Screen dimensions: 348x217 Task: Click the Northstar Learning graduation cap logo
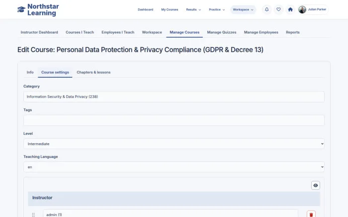pos(21,9)
